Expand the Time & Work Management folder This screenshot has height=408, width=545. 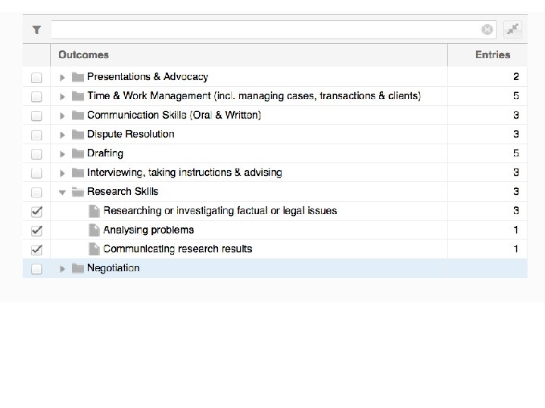pyautogui.click(x=63, y=96)
